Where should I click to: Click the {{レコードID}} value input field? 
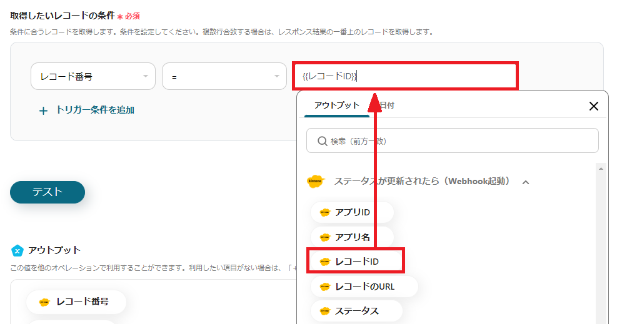(x=405, y=76)
